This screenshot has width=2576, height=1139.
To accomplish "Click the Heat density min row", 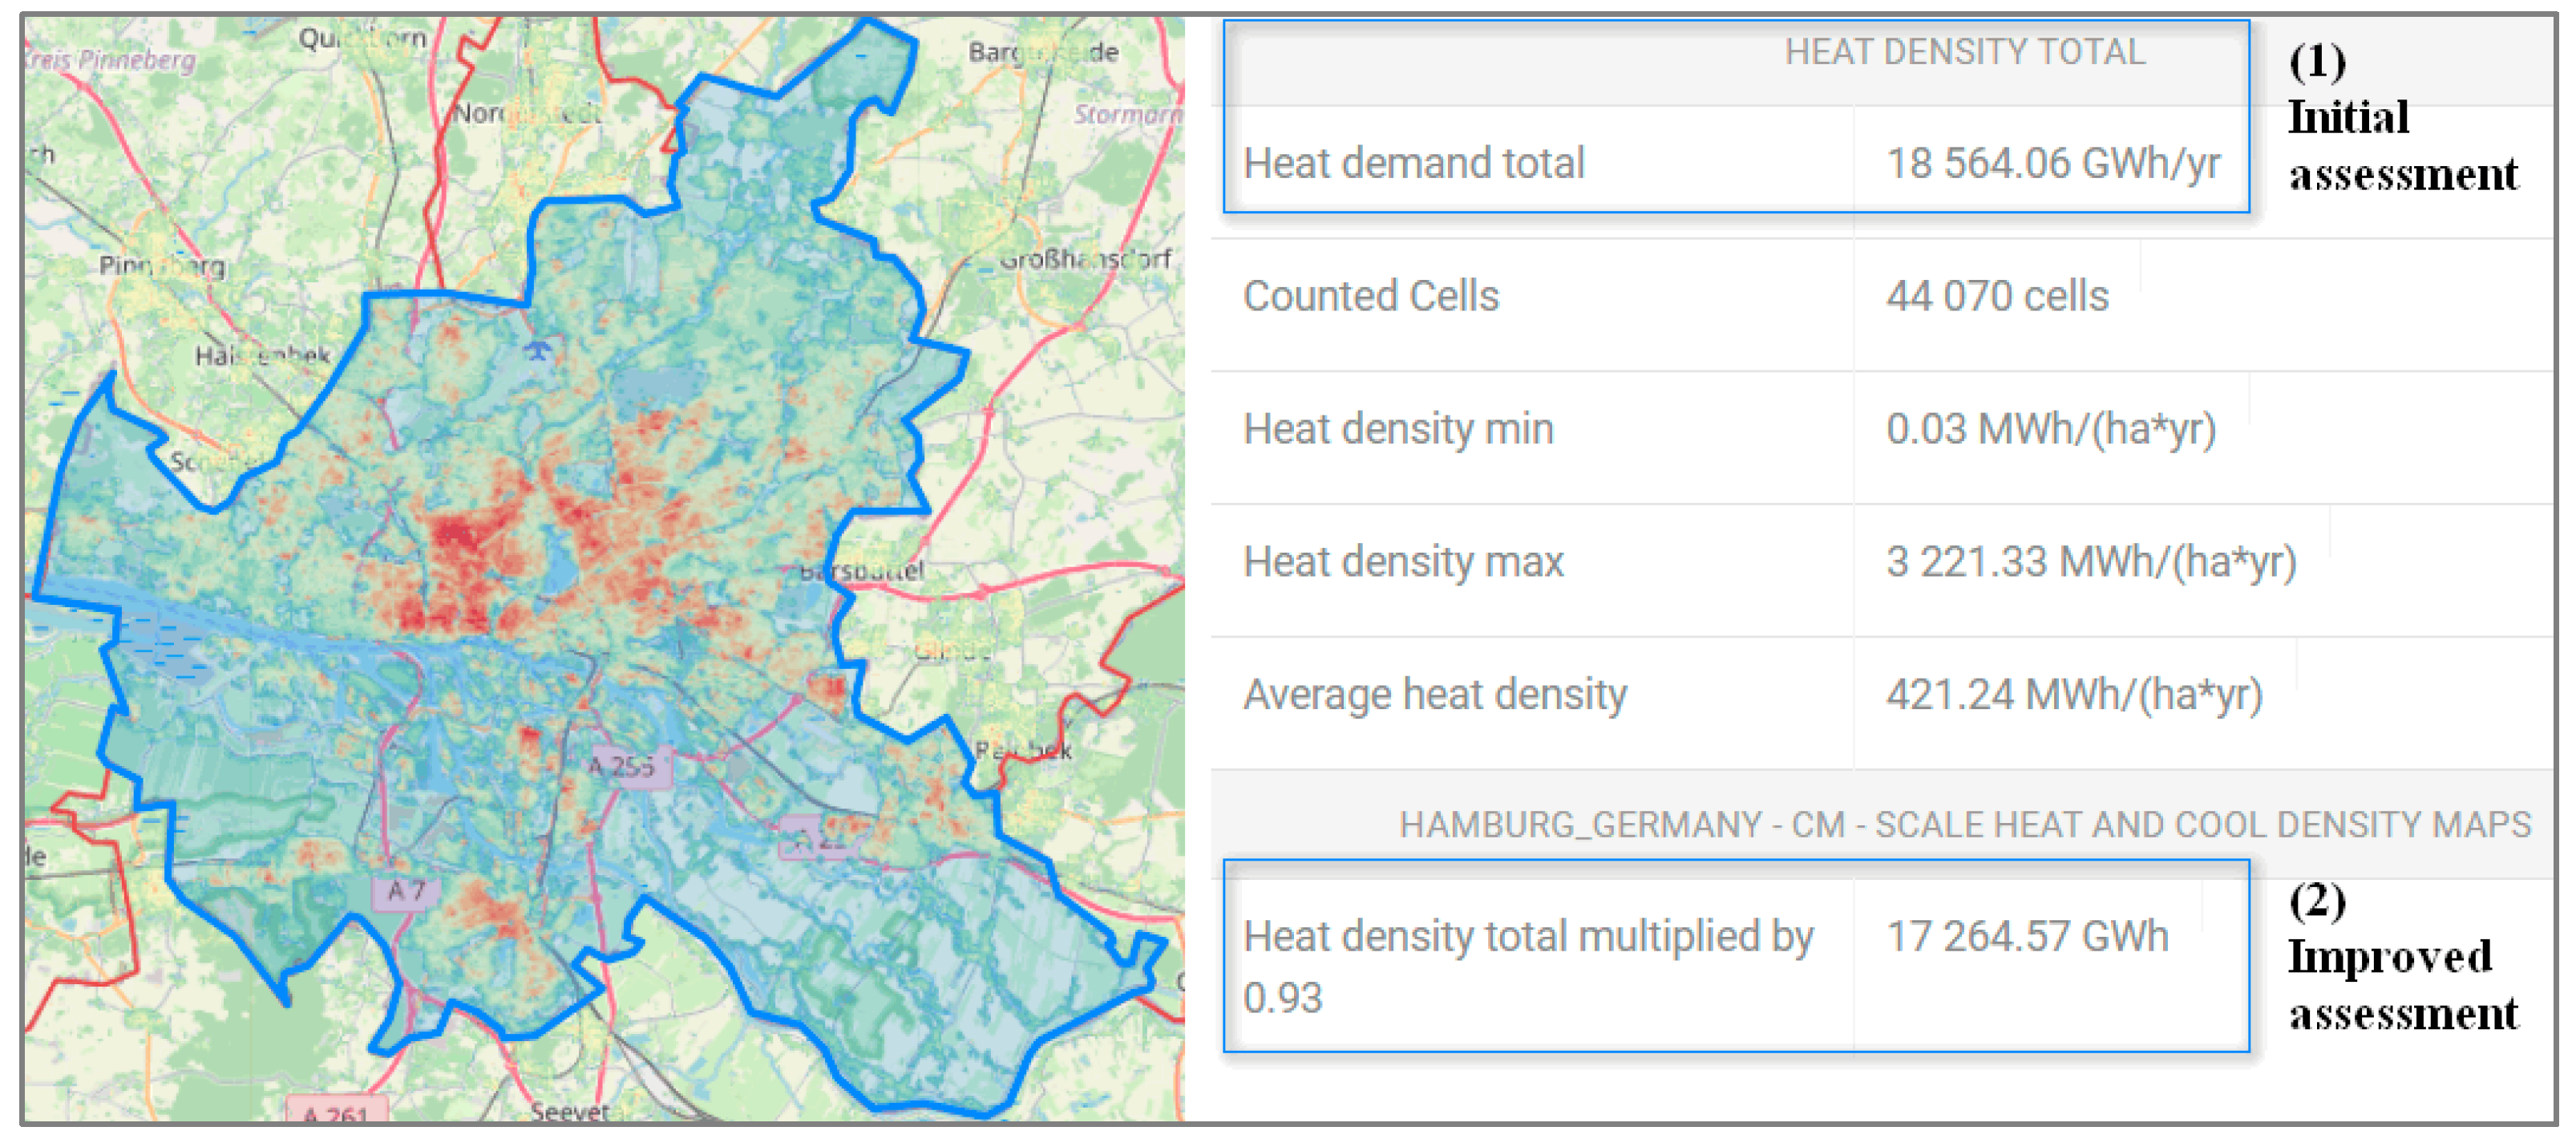I will 1397,429.
